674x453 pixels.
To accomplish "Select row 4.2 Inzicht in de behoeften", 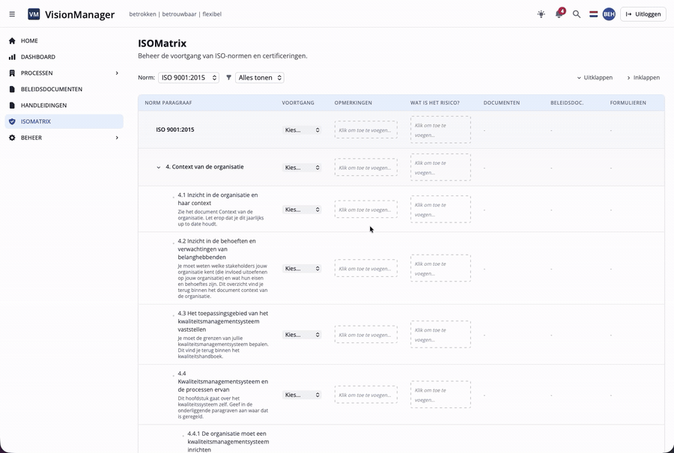I will pyautogui.click(x=216, y=249).
